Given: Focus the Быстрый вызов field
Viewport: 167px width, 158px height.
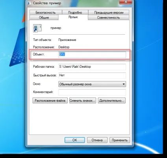Looking at the screenshot, I should tap(92, 75).
